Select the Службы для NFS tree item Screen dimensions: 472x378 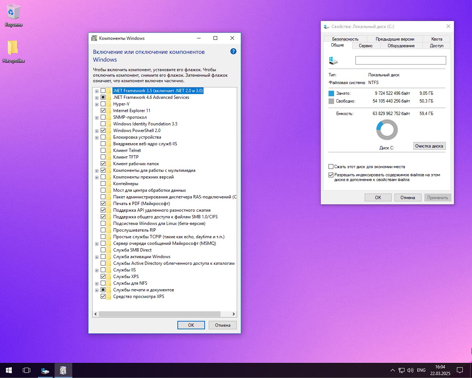click(x=130, y=283)
